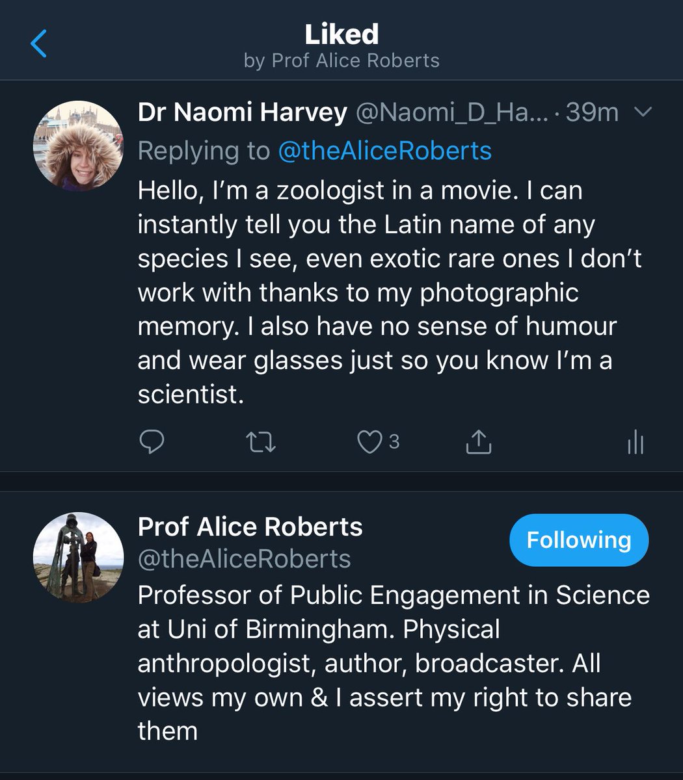683x780 pixels.
Task: Click the 39m tweet timestamp
Action: [592, 113]
